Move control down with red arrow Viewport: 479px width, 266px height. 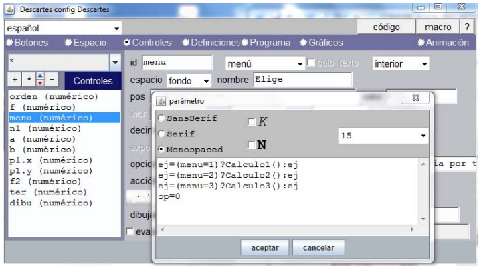coord(40,83)
